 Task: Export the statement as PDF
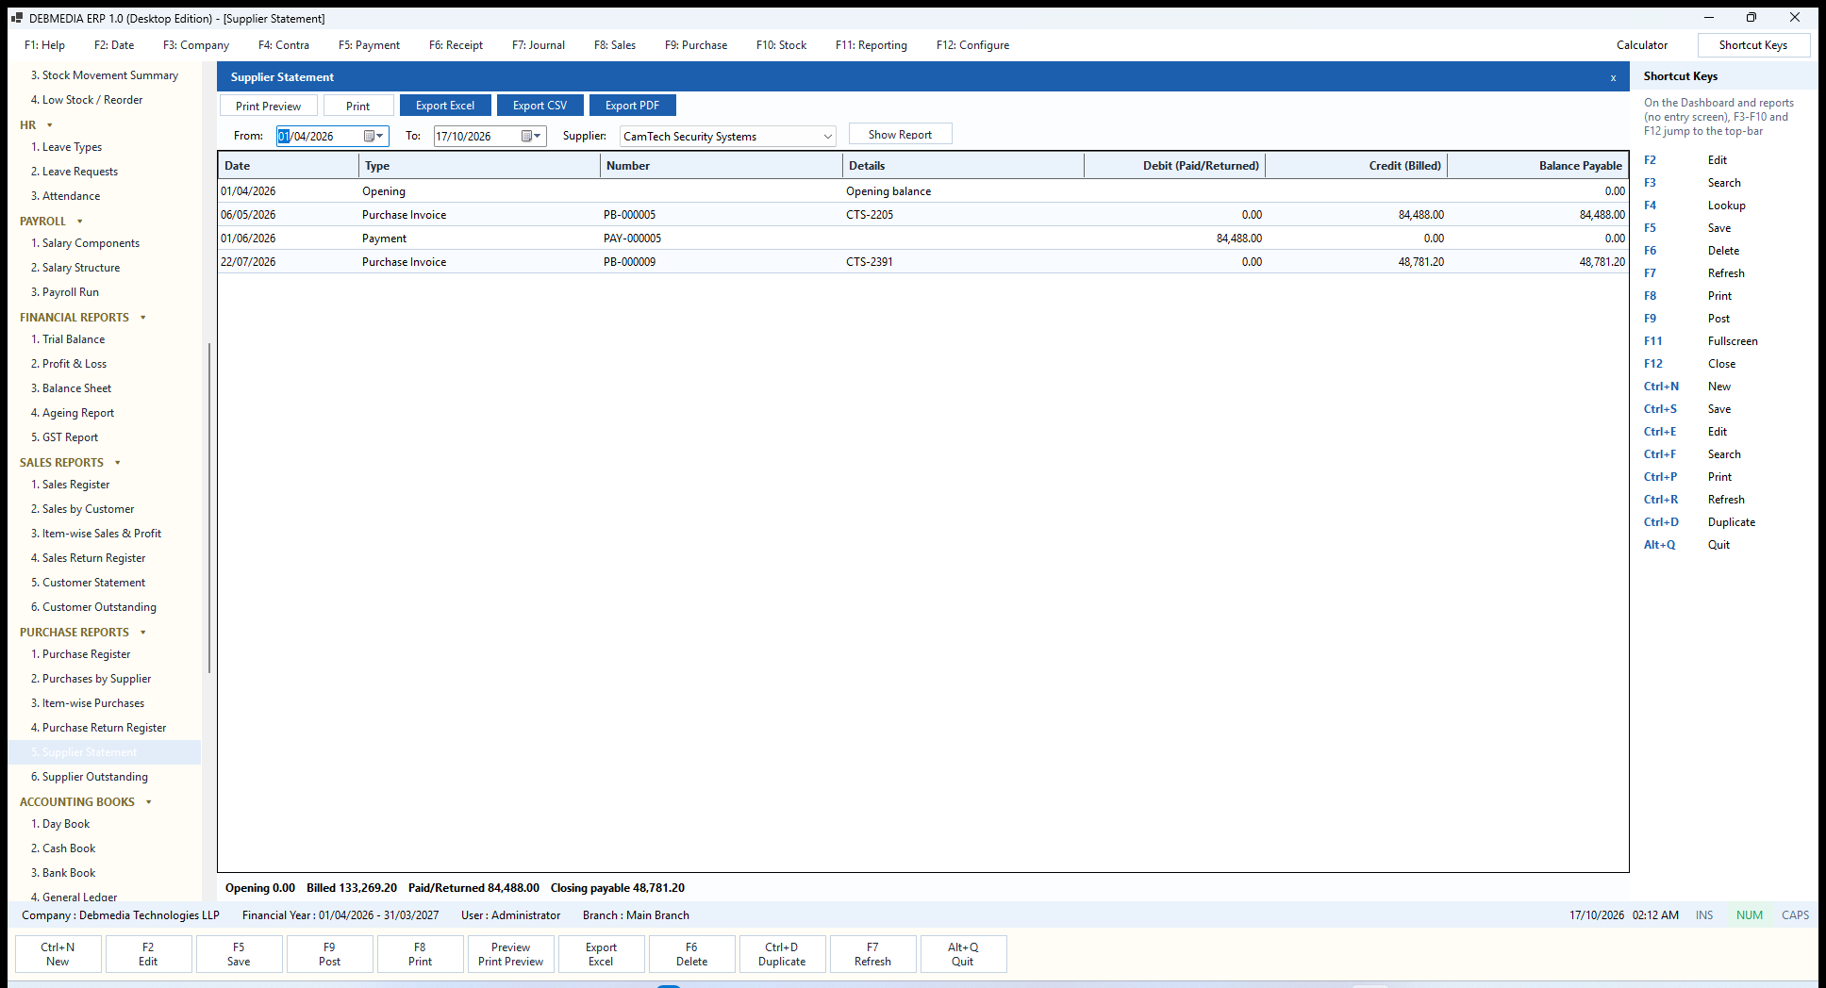pyautogui.click(x=633, y=106)
